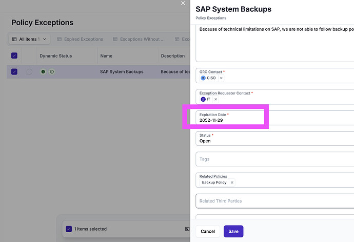Image resolution: width=354 pixels, height=242 pixels.
Task: Toggle the select-all header checkbox
Action: pyautogui.click(x=14, y=55)
